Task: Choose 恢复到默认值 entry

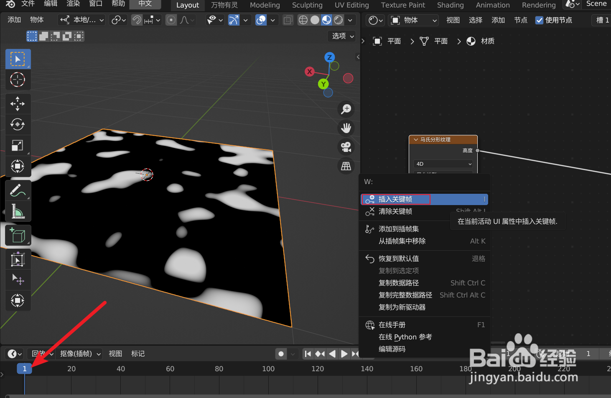Action: pyautogui.click(x=425, y=259)
